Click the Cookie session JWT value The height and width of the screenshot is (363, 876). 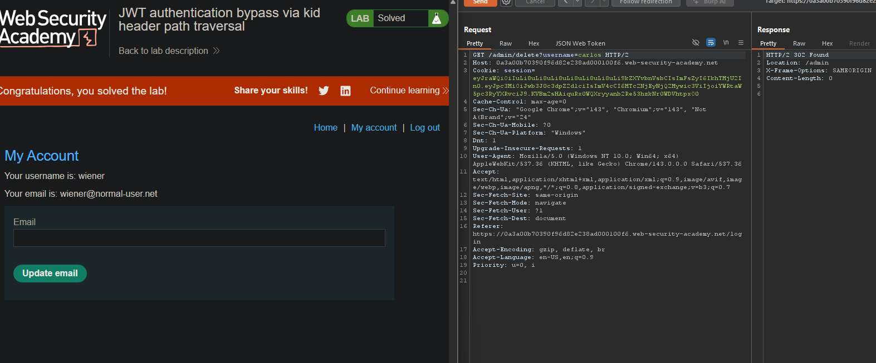pyautogui.click(x=607, y=86)
